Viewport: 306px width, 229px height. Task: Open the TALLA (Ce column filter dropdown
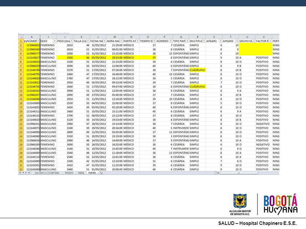click(x=88, y=41)
